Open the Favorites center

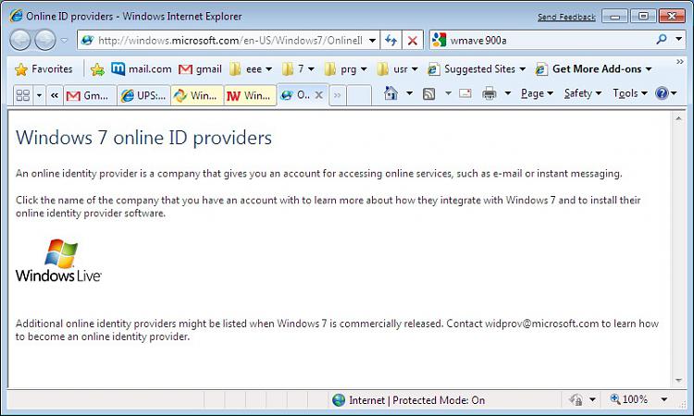coord(43,69)
